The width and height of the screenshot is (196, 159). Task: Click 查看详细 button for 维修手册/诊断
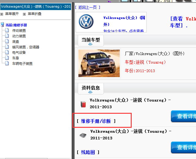click(183, 116)
